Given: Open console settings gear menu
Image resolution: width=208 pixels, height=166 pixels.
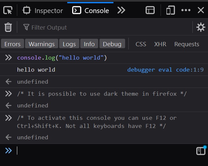Looking at the screenshot, I should coord(201,27).
